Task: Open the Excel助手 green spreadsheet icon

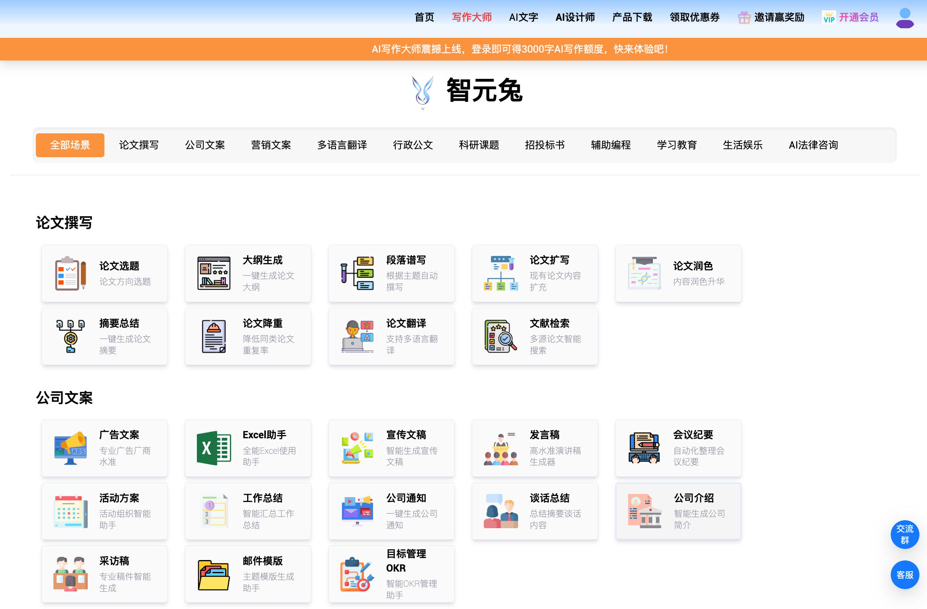Action: [214, 448]
